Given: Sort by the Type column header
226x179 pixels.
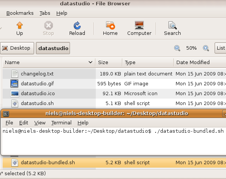Looking at the screenshot, I should tap(148, 62).
